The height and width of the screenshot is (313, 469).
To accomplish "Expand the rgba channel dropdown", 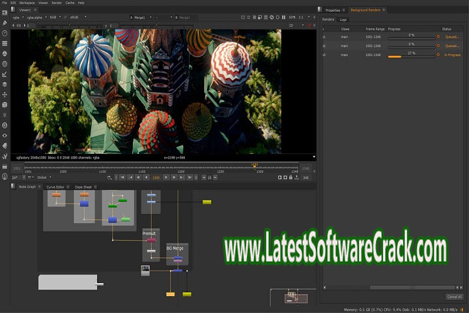I will 19,18.
